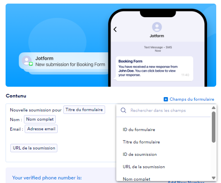Select Titre du formulaire from the dropdown list
Screen dimensions: 221x183
(141, 142)
